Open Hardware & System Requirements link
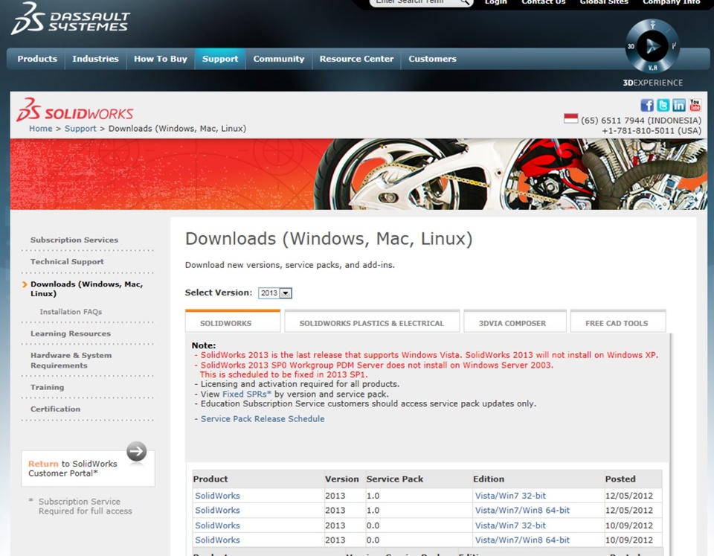 71,360
